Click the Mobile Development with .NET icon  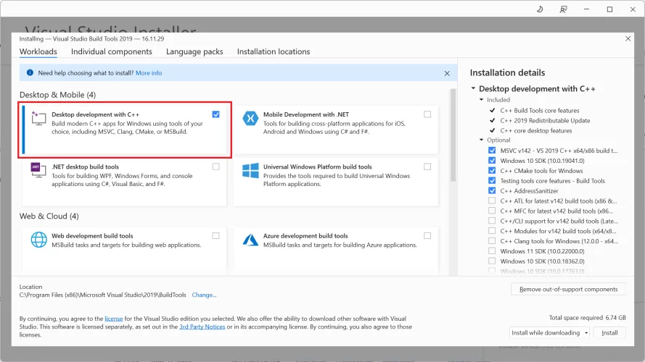250,119
